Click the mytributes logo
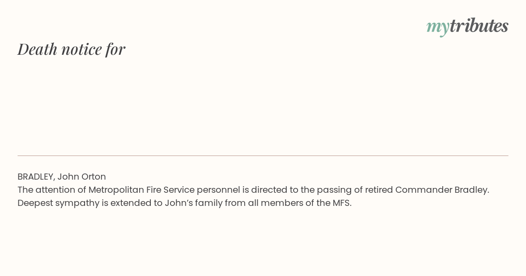 467,26
